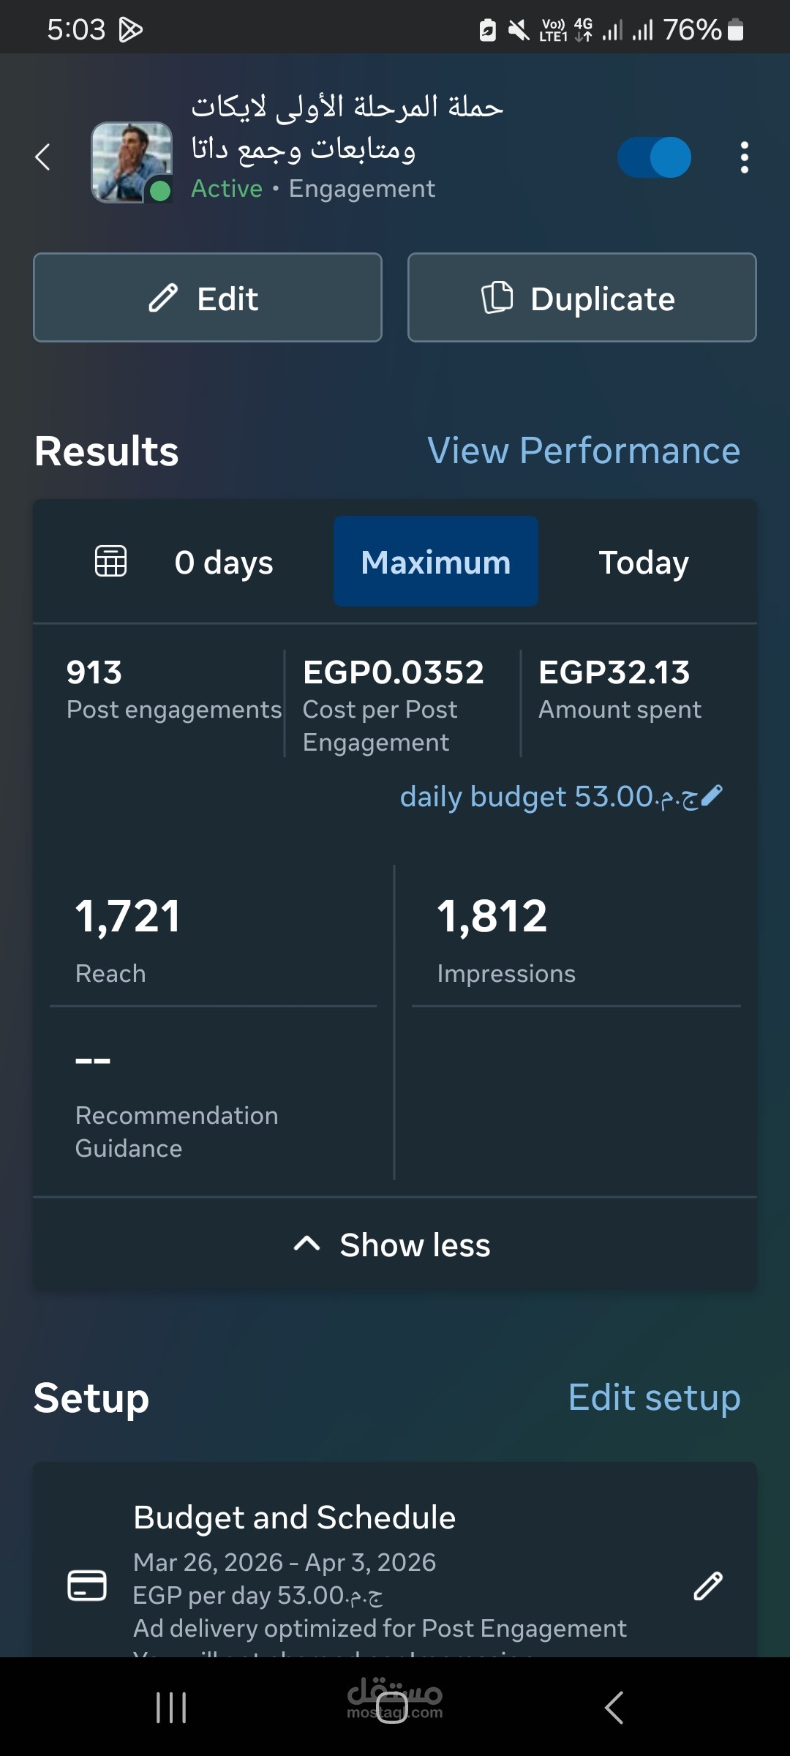790x1756 pixels.
Task: Tap the Reach metric value 1,721
Action: tap(128, 916)
